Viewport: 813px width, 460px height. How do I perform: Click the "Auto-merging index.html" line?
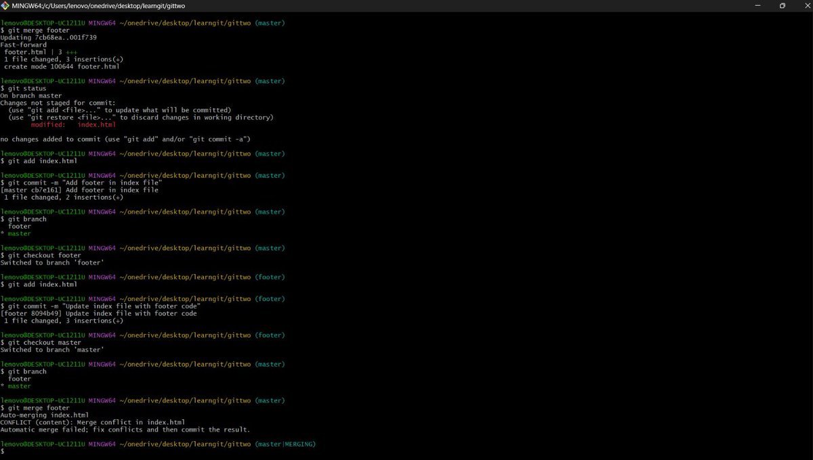pos(45,415)
